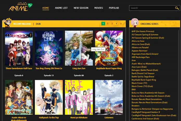
Task: Open Battle Spirits: Saga Brave link
Action: pyautogui.click(x=143, y=77)
